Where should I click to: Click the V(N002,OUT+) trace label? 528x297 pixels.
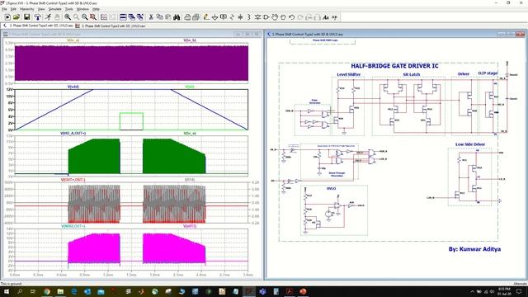[73, 226]
